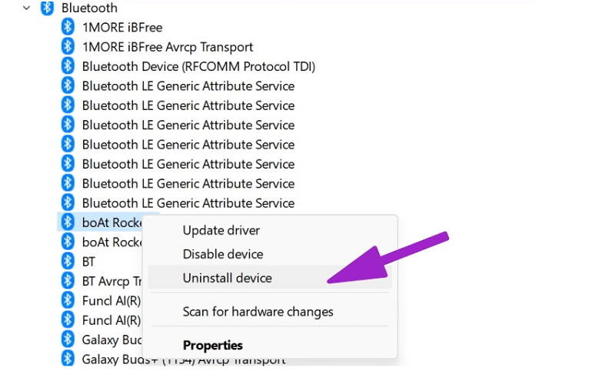592x371 pixels.
Task: Collapse the Bluetooth category chevron
Action: (26, 8)
